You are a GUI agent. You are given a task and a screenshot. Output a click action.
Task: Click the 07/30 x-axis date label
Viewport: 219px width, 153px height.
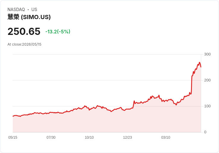(x=51, y=137)
